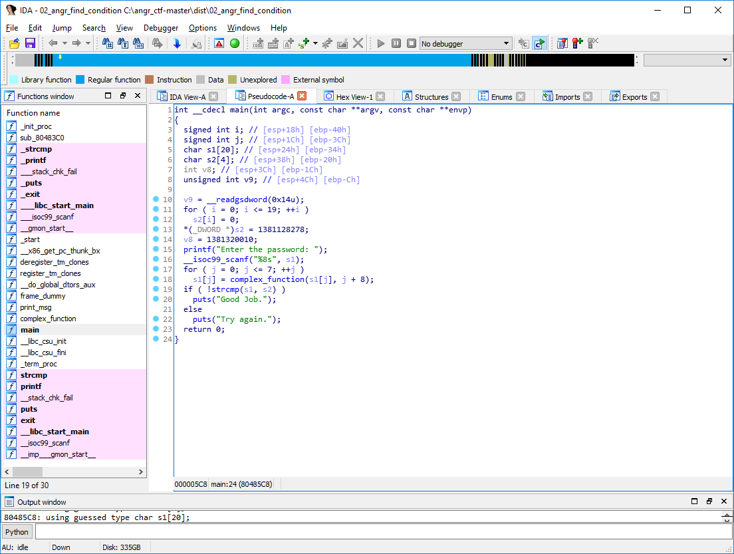The width and height of the screenshot is (734, 554).
Task: Click the breakpoint list icon in toolbar
Action: tap(562, 43)
